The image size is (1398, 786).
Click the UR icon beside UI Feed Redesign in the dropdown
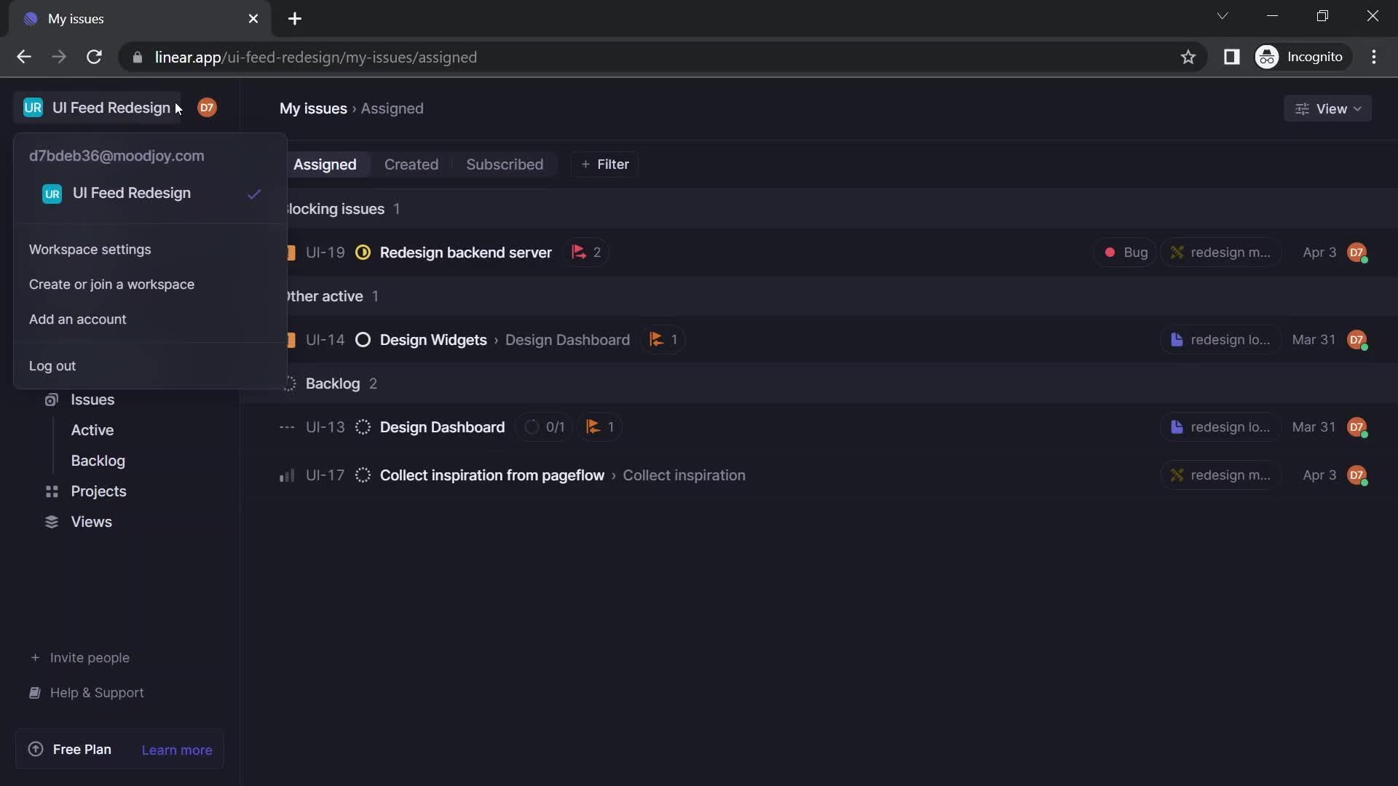52,194
